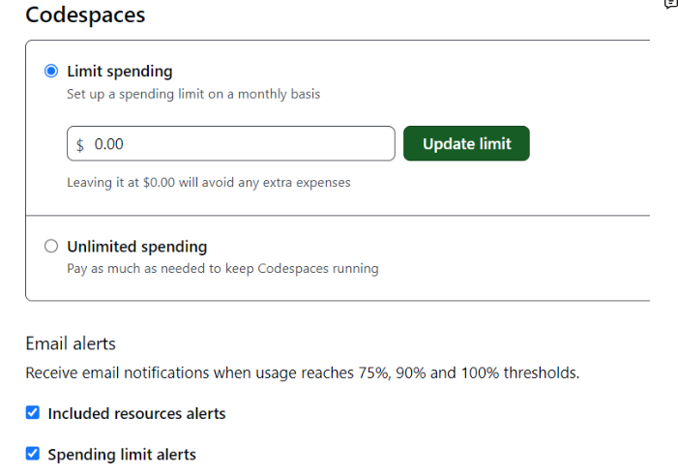Click the "Spending limit alerts" label text
The height and width of the screenshot is (476, 678).
click(122, 455)
